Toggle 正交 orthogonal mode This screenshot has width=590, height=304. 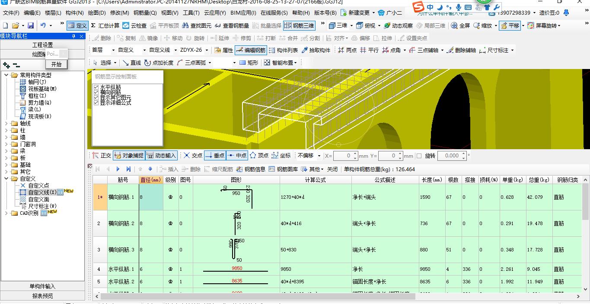(x=102, y=156)
